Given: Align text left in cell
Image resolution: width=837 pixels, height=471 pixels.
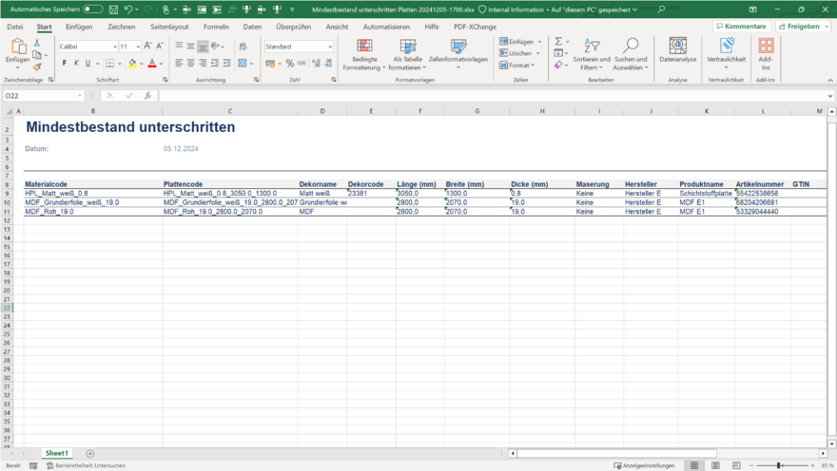Looking at the screenshot, I should [x=179, y=64].
